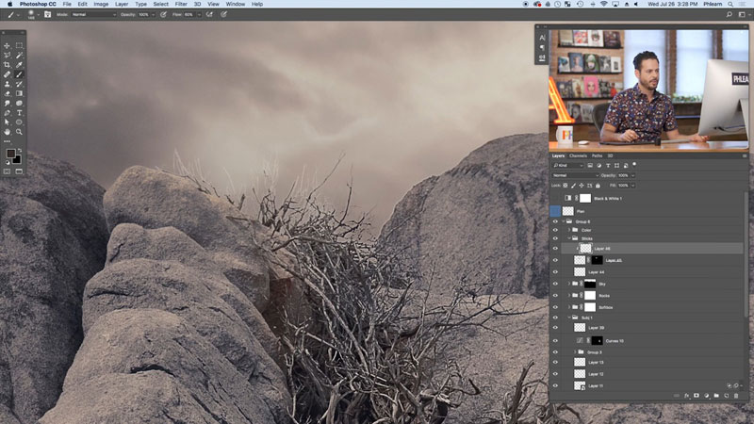The height and width of the screenshot is (424, 754).
Task: Select the Crop tool
Action: [7, 65]
